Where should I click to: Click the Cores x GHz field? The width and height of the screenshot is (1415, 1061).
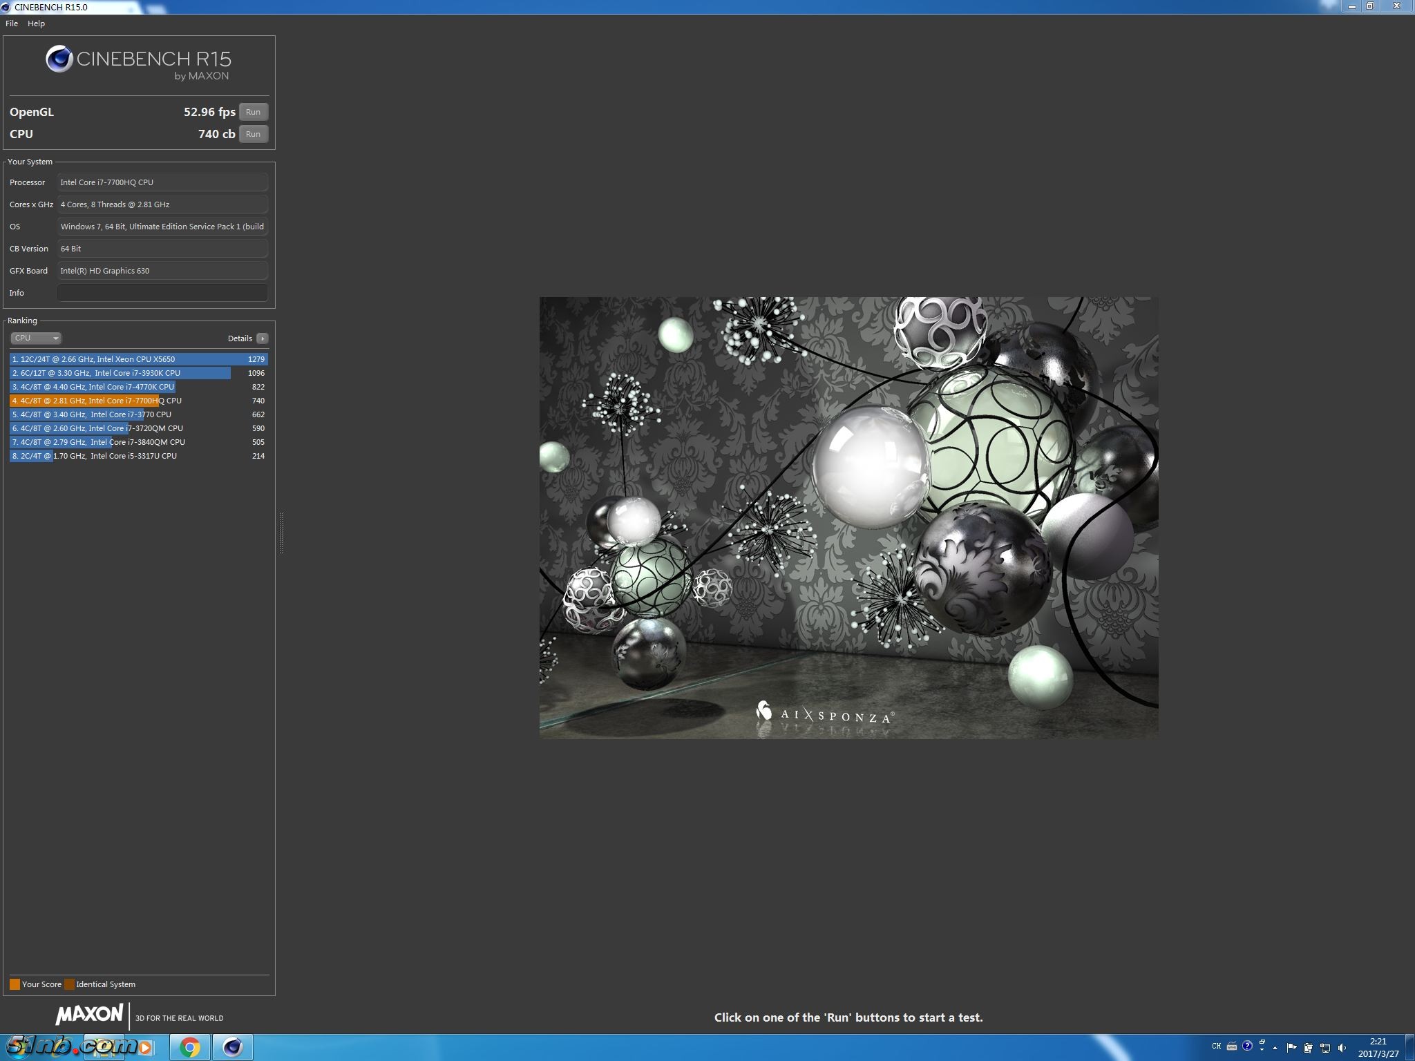(x=162, y=204)
